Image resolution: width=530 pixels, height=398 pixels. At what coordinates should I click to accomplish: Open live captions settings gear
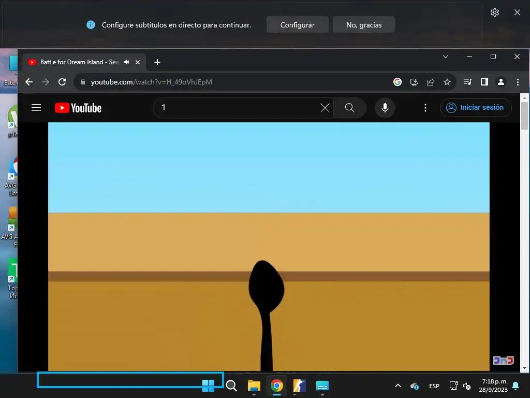click(494, 12)
